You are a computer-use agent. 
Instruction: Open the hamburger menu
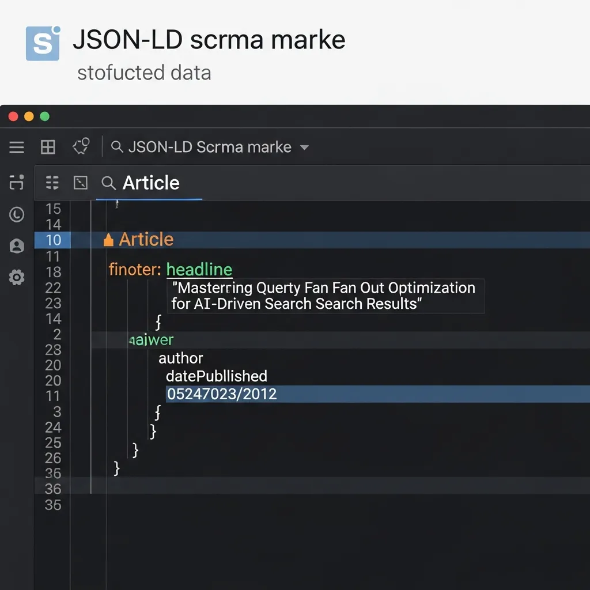[x=16, y=146]
